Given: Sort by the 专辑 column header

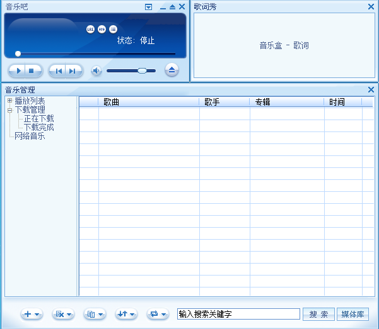Looking at the screenshot, I should pos(287,102).
